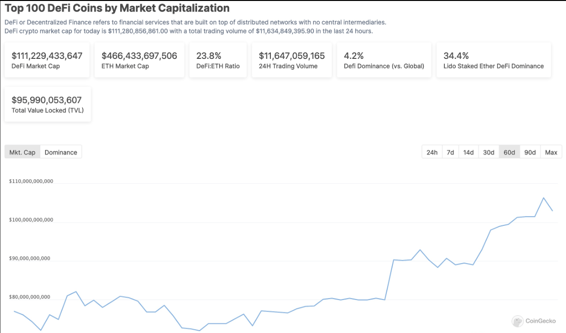Select the DeFi:ETH Ratio card
The width and height of the screenshot is (566, 333).
(218, 60)
